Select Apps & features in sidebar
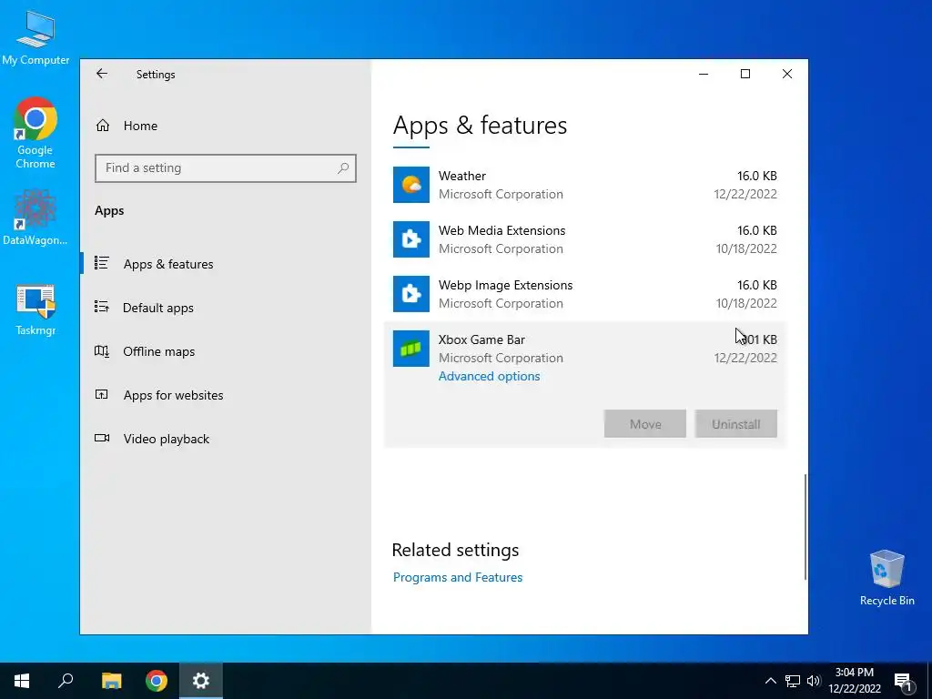Image resolution: width=932 pixels, height=699 pixels. [x=168, y=264]
